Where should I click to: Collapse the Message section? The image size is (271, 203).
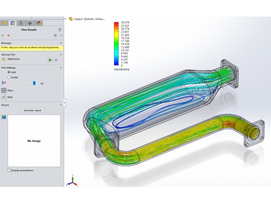coord(61,43)
